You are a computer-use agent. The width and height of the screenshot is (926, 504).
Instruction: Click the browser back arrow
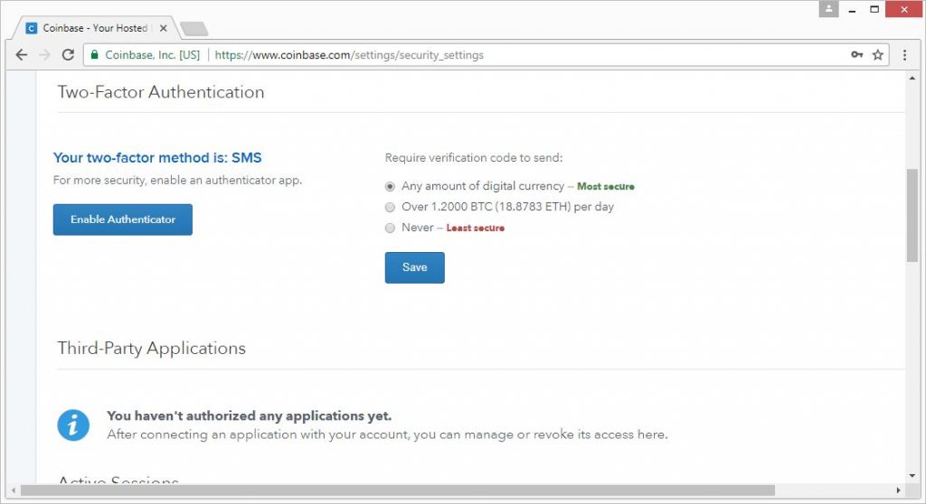(22, 55)
